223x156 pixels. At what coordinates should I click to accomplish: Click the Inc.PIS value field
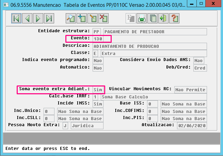coord(153,118)
